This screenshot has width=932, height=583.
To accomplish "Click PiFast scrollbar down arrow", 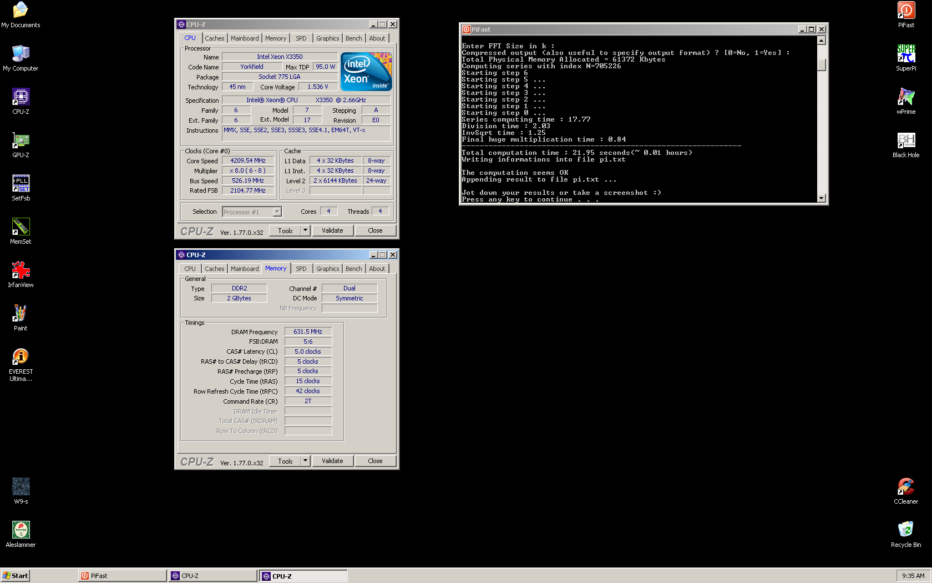I will [822, 198].
